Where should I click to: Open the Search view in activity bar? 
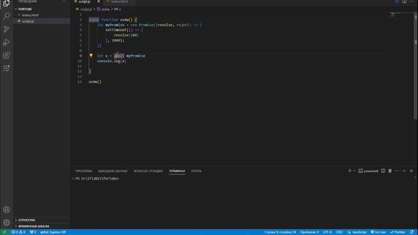(x=7, y=16)
